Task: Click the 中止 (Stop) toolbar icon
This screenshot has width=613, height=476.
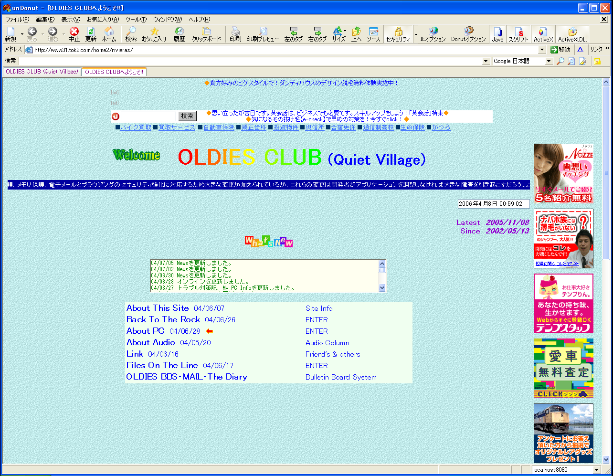Action: [x=74, y=34]
